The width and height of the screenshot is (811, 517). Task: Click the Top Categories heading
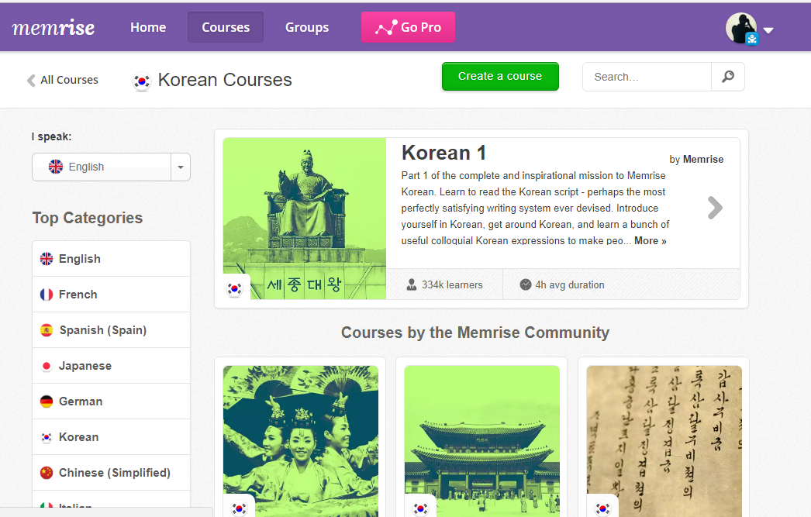88,218
